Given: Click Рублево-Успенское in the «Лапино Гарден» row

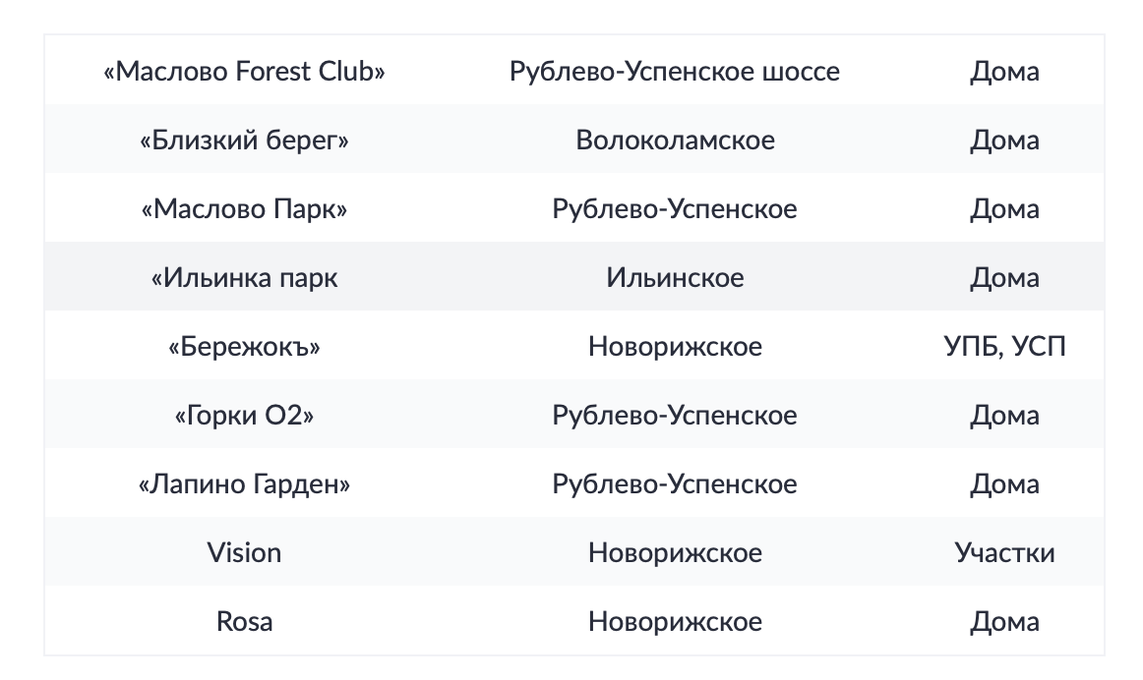Looking at the screenshot, I should click(675, 484).
